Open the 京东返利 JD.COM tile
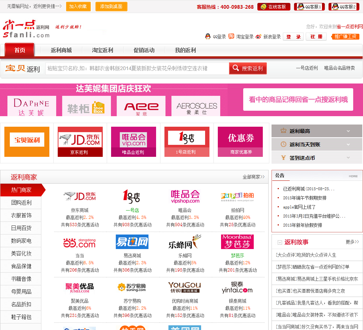The width and height of the screenshot is (363, 330). 80,142
